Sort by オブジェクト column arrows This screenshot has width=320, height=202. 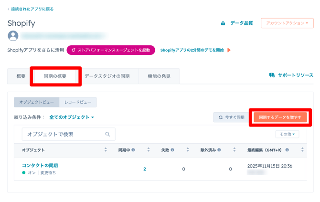click(x=106, y=150)
